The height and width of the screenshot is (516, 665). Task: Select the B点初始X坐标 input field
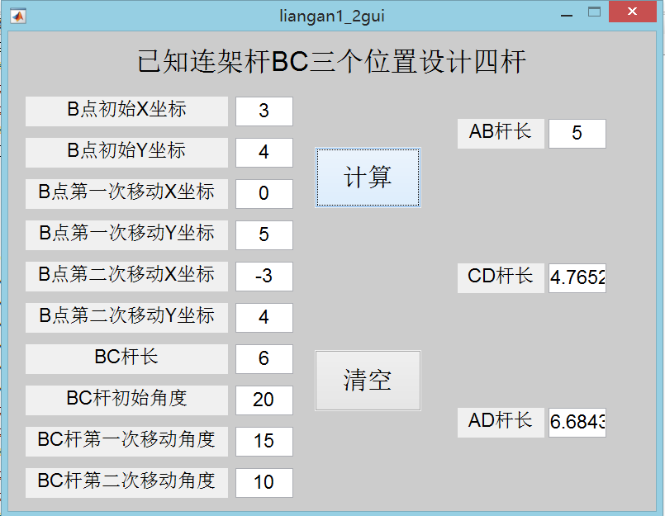coord(264,111)
